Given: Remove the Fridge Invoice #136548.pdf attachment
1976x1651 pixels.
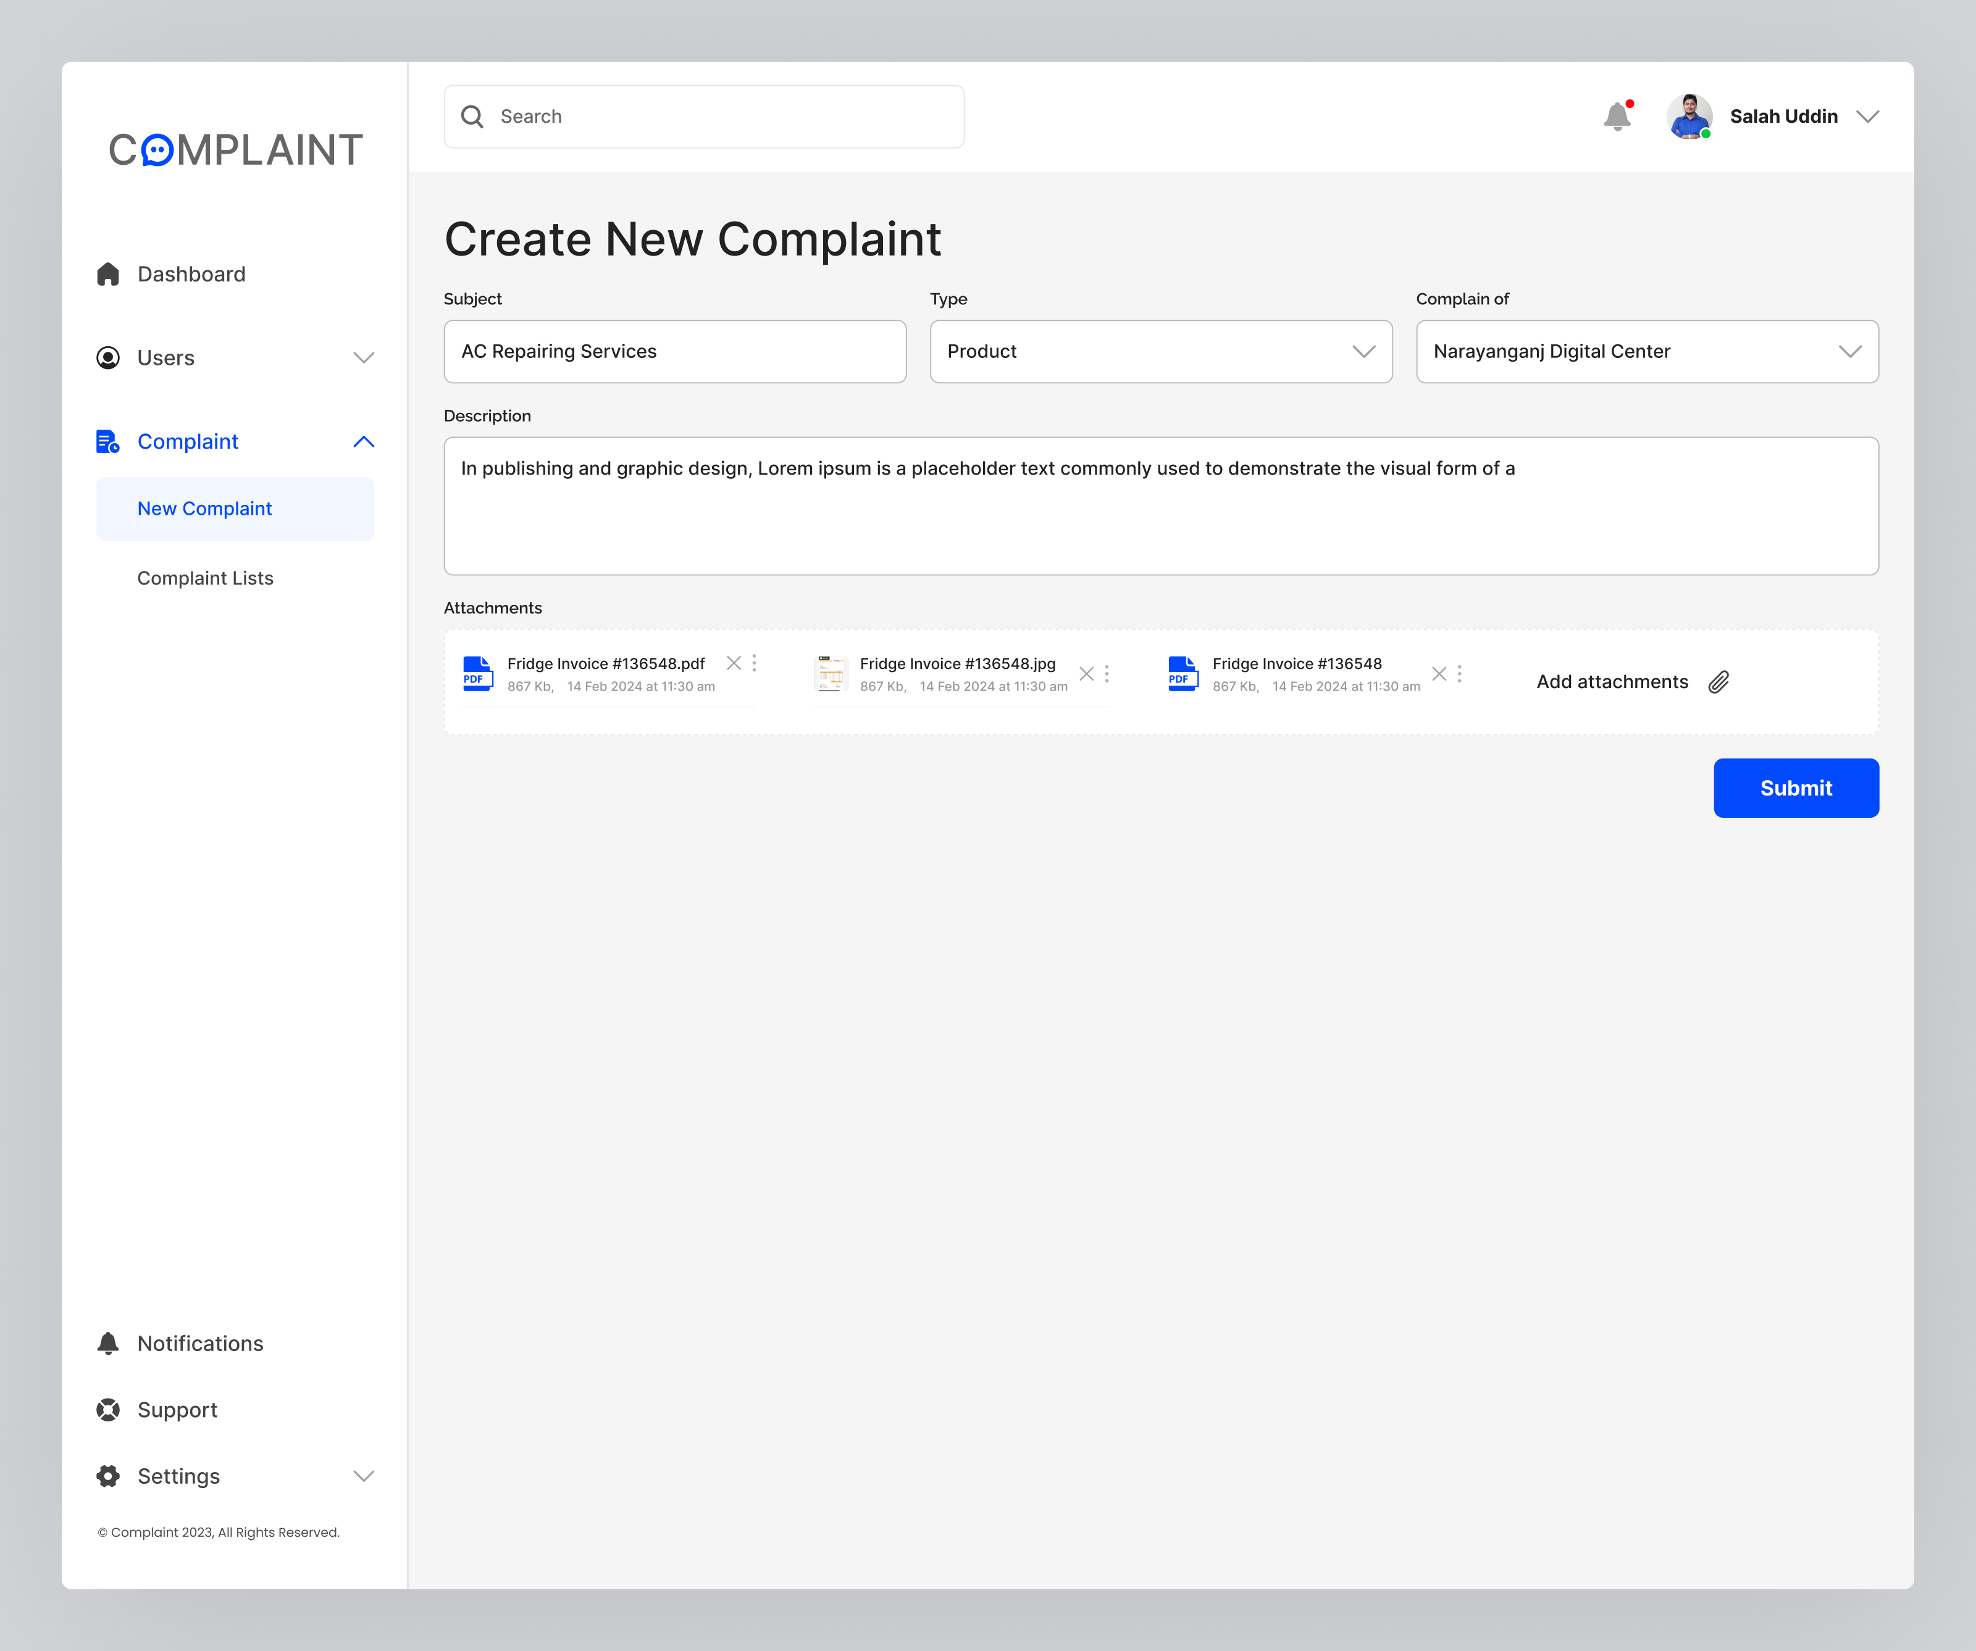Looking at the screenshot, I should click(734, 662).
